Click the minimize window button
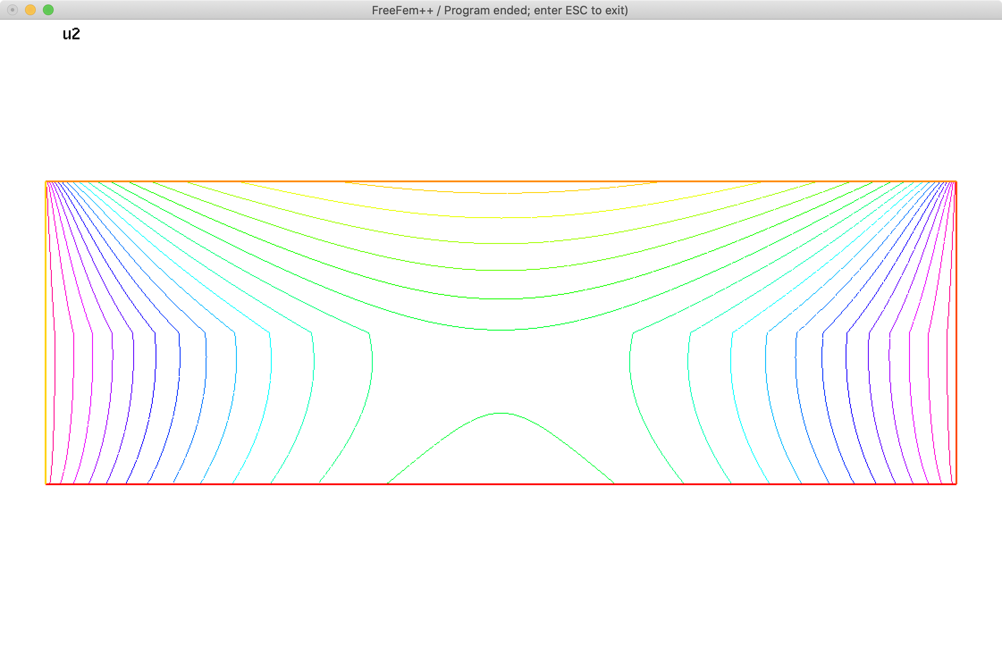The width and height of the screenshot is (1002, 646). point(30,9)
